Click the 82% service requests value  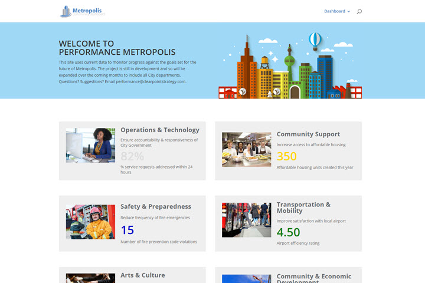(x=132, y=156)
